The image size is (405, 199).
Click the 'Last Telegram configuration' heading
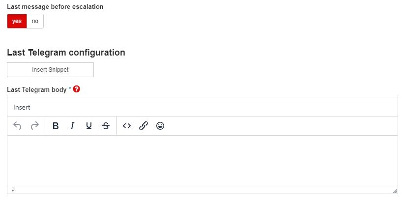(x=66, y=52)
